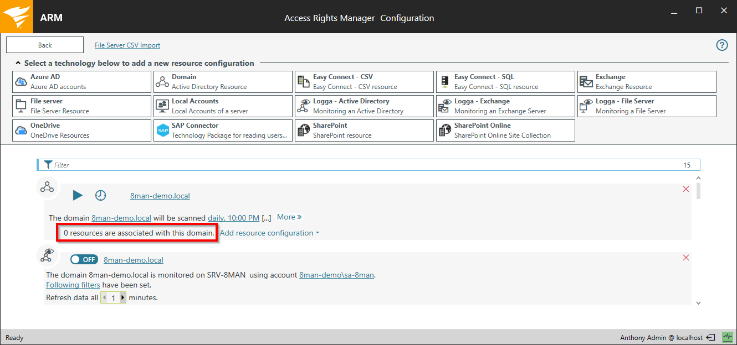Select the OneDrive resources tile

click(x=81, y=130)
